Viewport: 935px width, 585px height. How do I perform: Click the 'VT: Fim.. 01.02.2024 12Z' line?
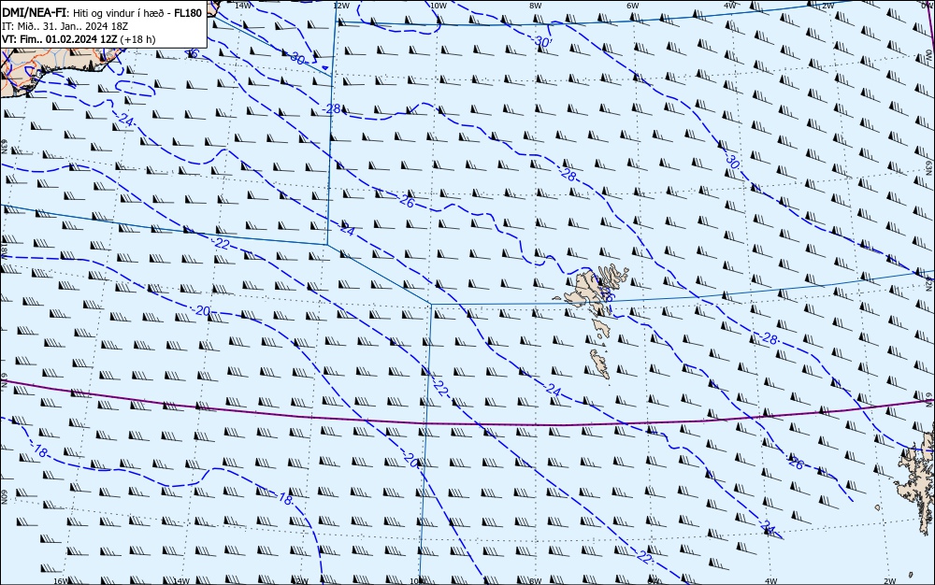point(59,39)
